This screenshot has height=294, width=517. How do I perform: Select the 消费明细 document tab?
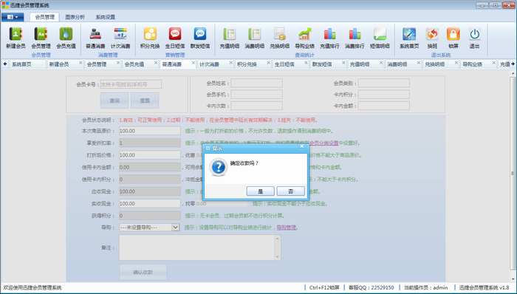pos(397,64)
